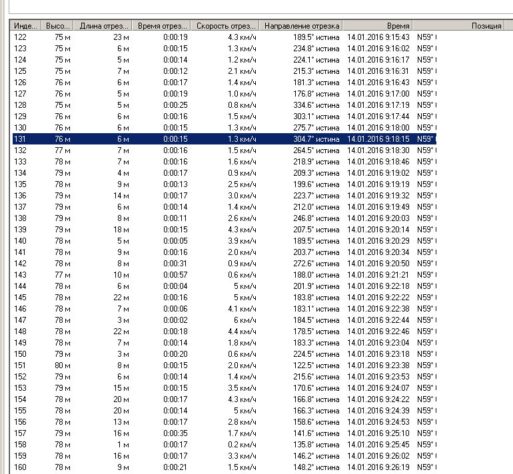Screen dimensions: 513x474
Task: Click the Направление отрезка column header
Action: click(301, 26)
